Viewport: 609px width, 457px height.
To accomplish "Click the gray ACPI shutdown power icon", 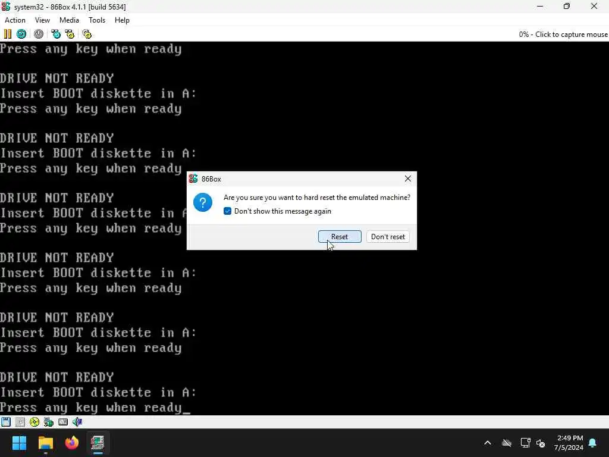I will 39,34.
